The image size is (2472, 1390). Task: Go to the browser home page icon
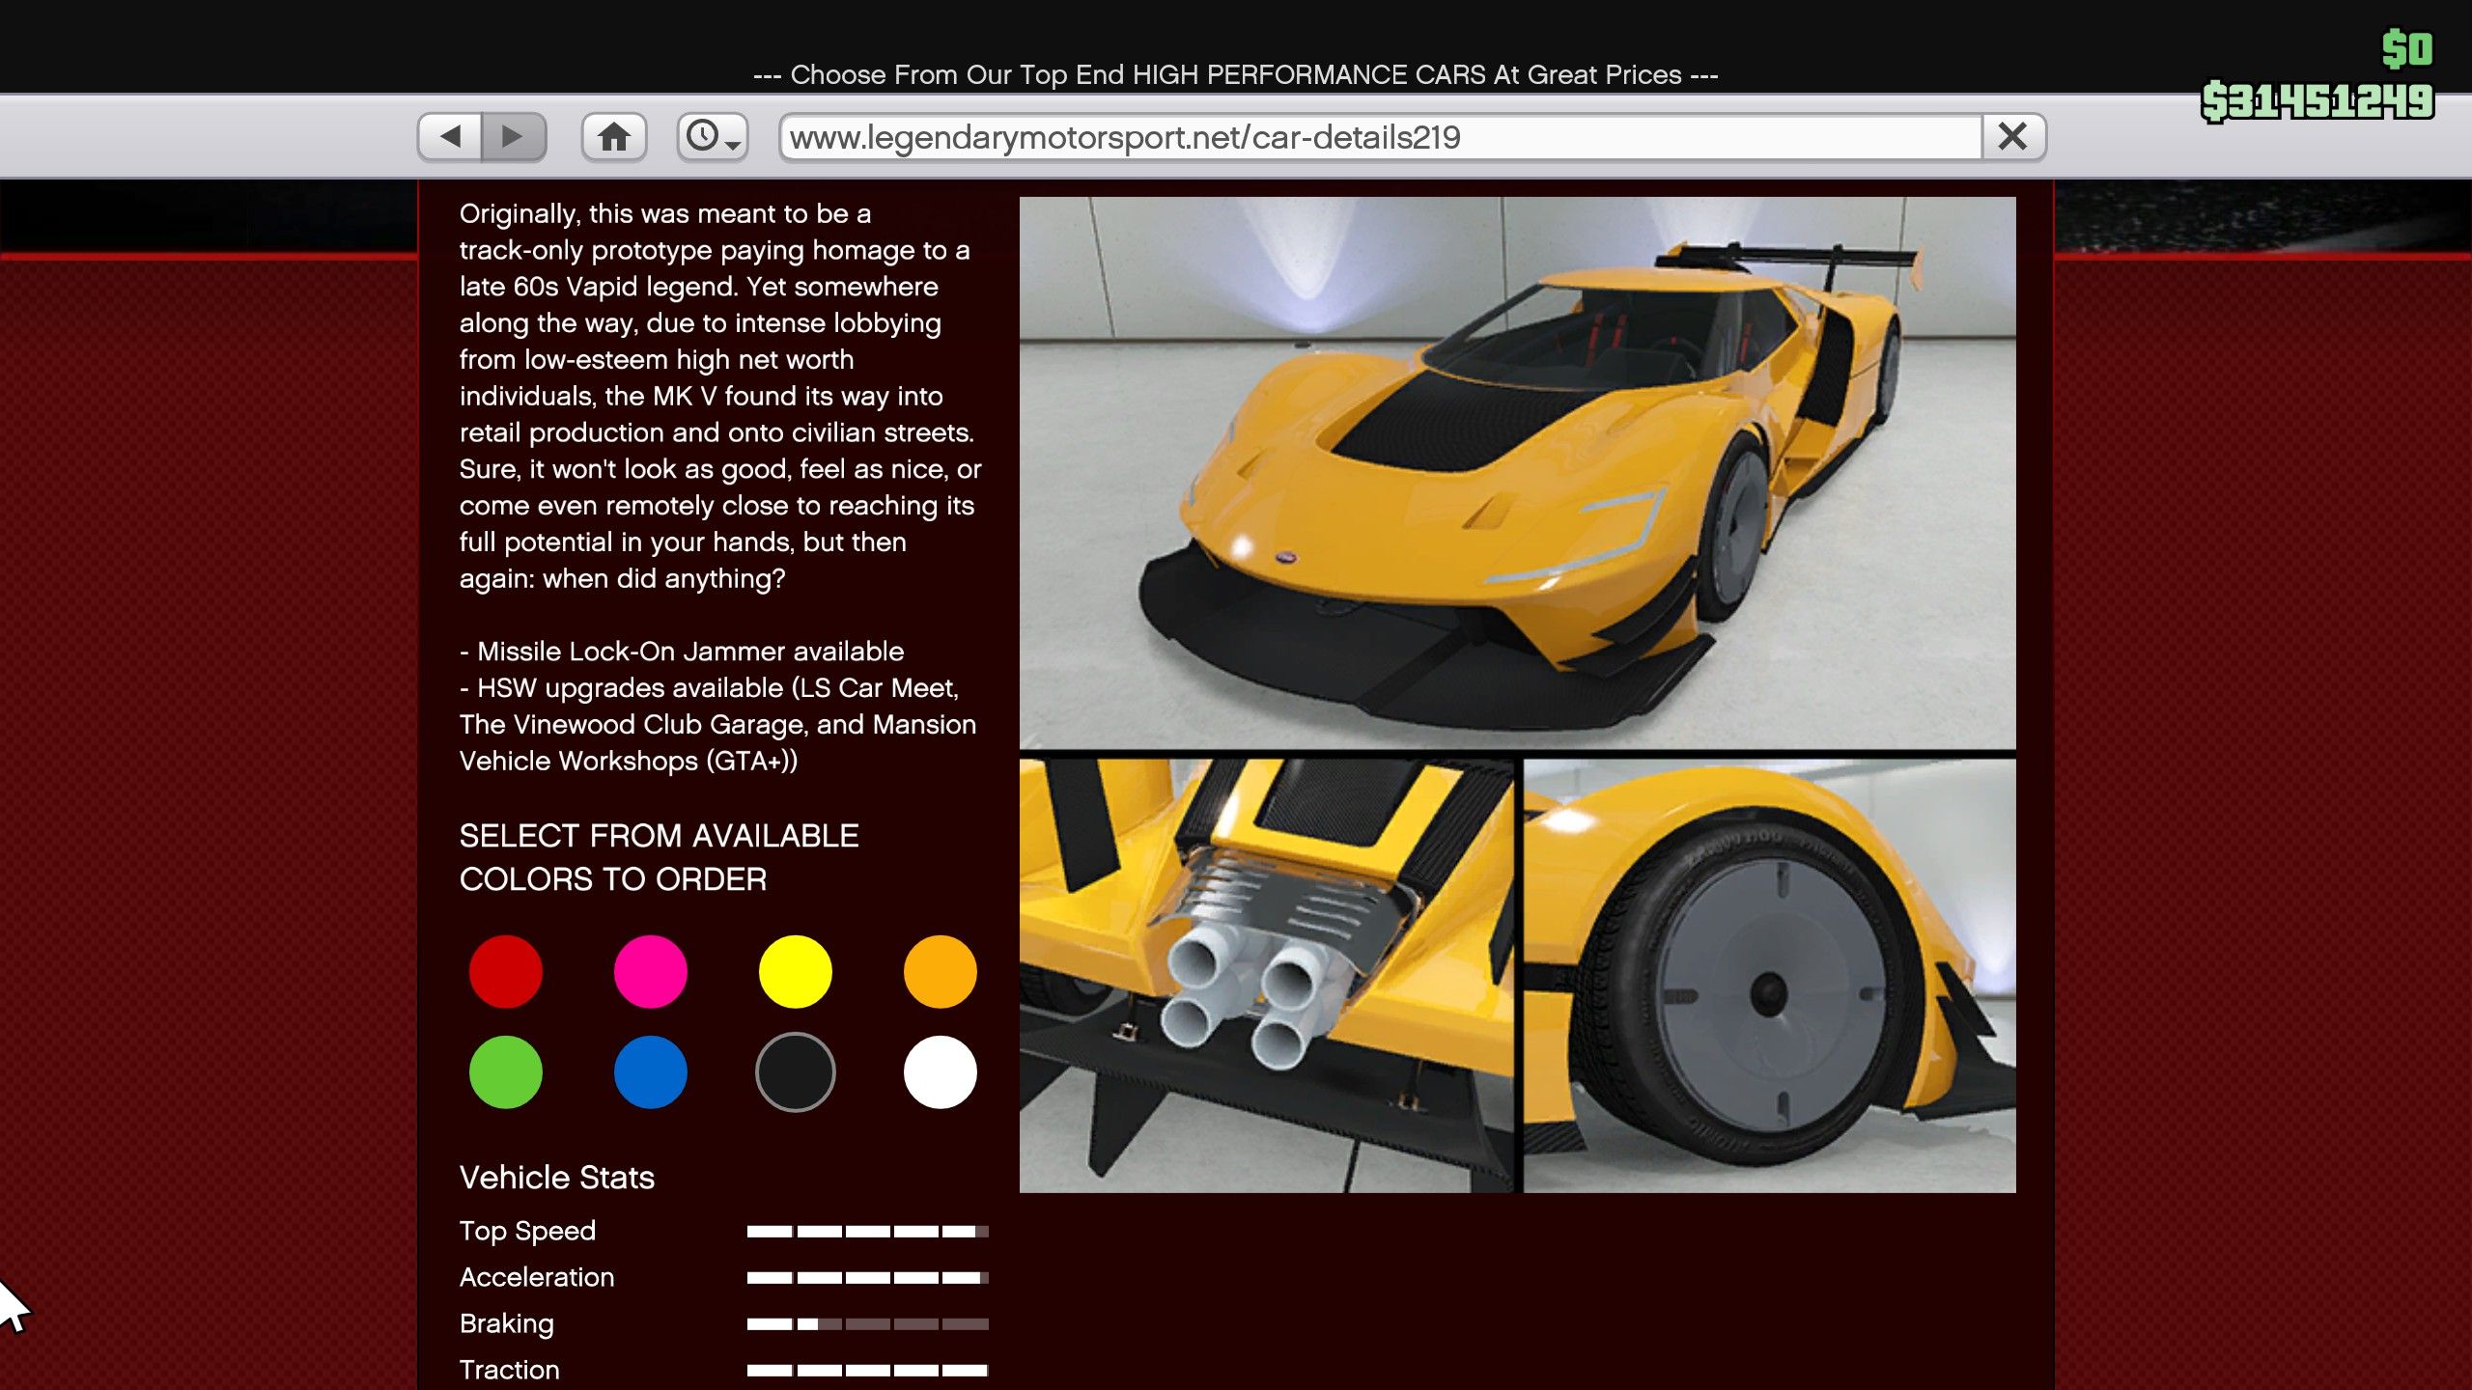coord(613,136)
